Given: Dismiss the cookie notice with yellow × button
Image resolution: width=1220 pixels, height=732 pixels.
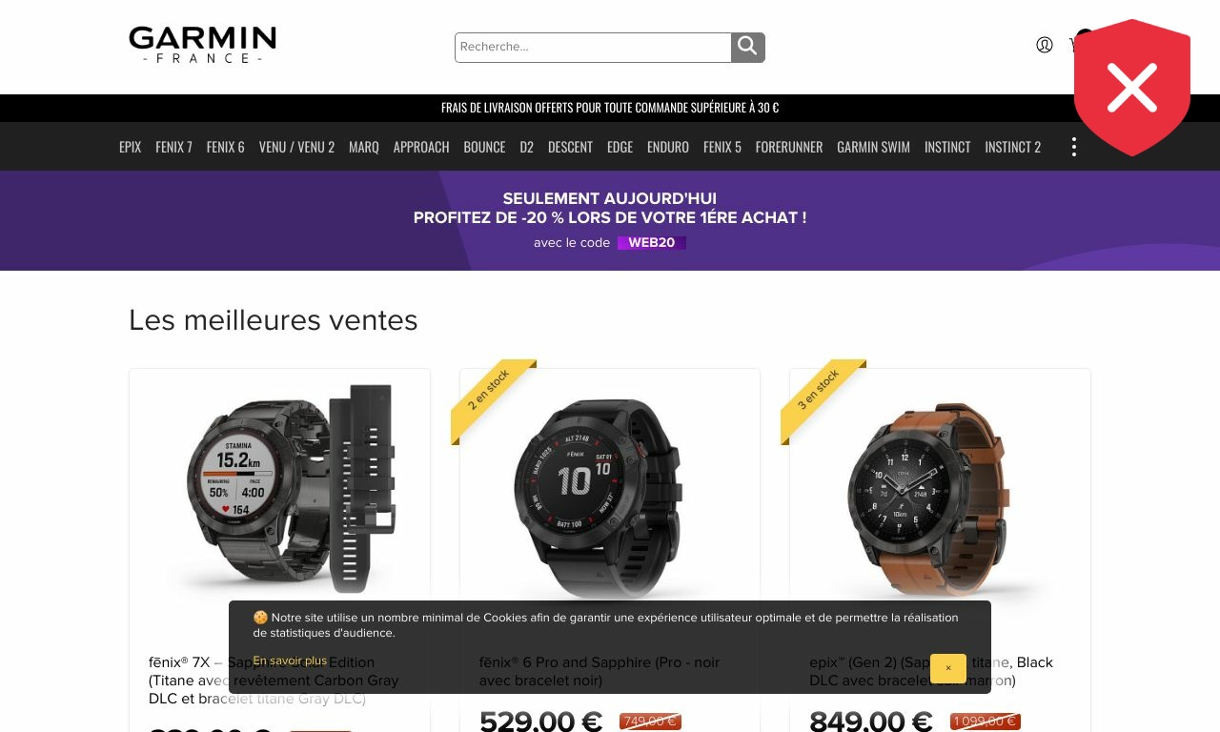Looking at the screenshot, I should (x=948, y=668).
